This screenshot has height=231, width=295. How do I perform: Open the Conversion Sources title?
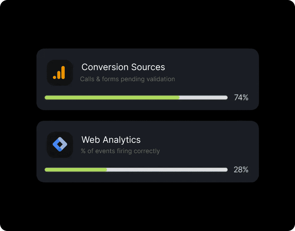pyautogui.click(x=123, y=67)
